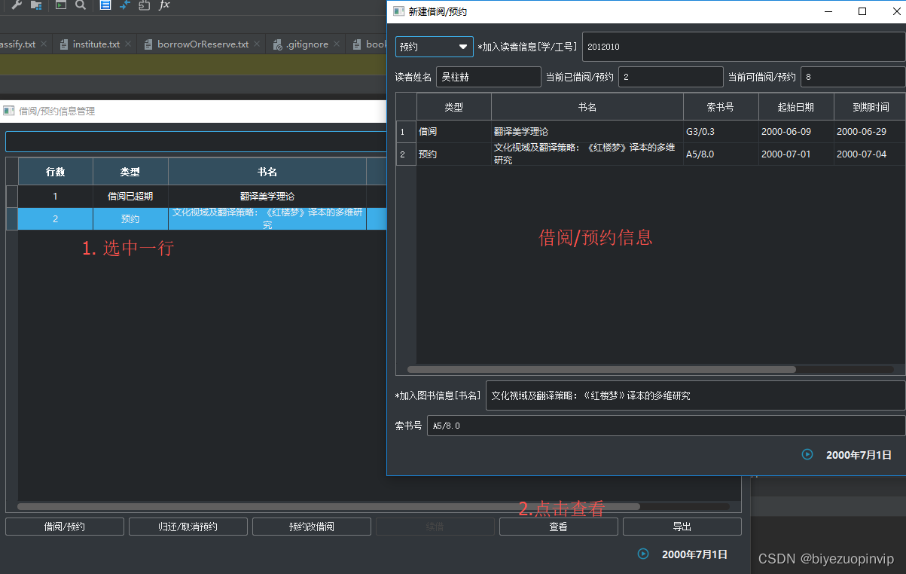Click the icon left of the fx icon
Viewport: 906px width, 574px height.
pos(145,5)
